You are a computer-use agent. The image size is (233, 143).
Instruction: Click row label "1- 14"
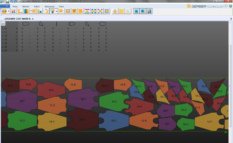(x=4, y=36)
